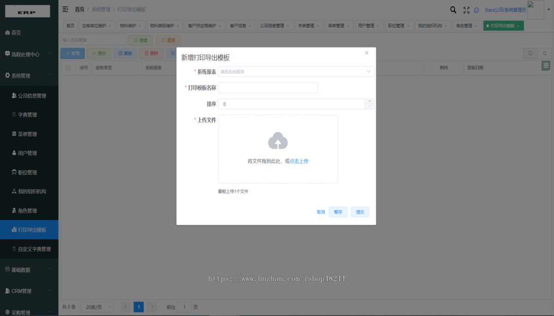Viewport: 554px width, 316px height.
Task: Switch to the 物料类别维护 tab
Action: point(165,26)
